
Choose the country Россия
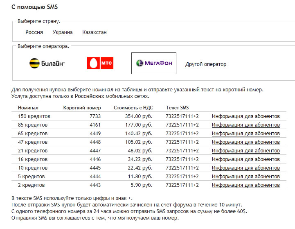coord(34,32)
